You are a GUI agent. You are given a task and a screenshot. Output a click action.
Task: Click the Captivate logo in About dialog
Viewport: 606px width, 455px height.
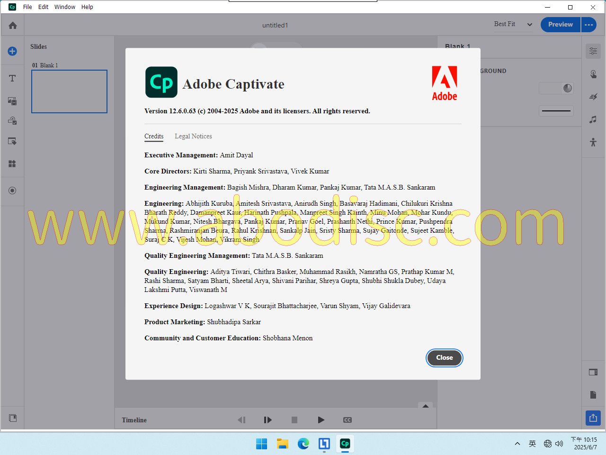[x=161, y=82]
